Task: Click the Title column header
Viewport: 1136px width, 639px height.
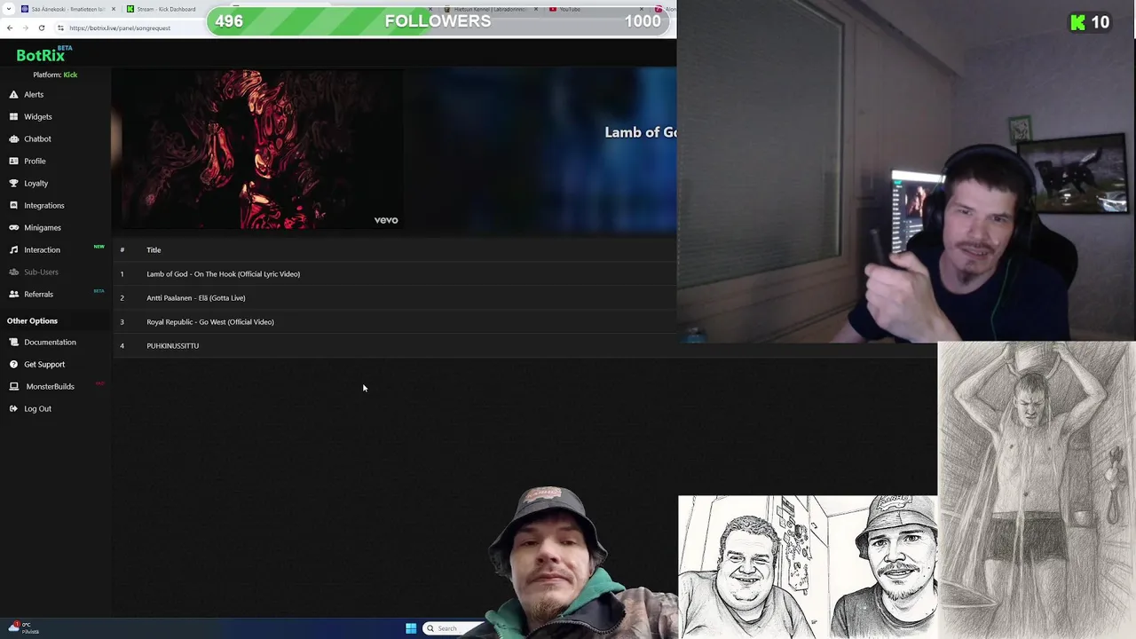Action: tap(154, 249)
